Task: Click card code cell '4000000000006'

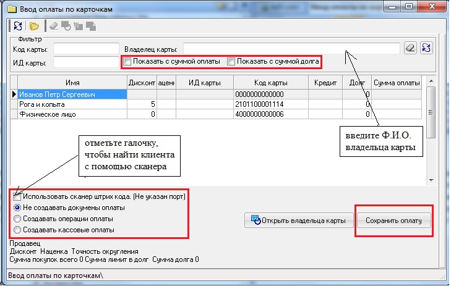Action: coord(271,114)
